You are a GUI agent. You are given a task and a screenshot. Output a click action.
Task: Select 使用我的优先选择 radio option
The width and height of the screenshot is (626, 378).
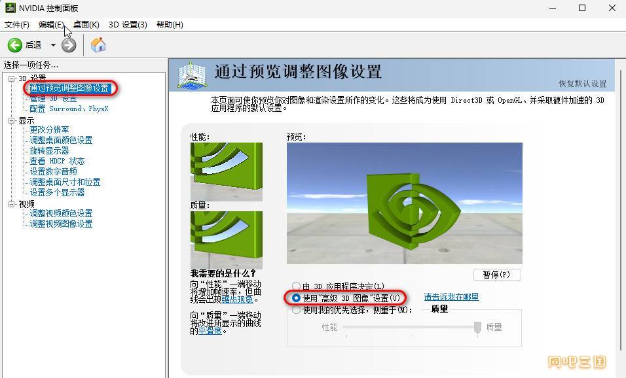[297, 310]
